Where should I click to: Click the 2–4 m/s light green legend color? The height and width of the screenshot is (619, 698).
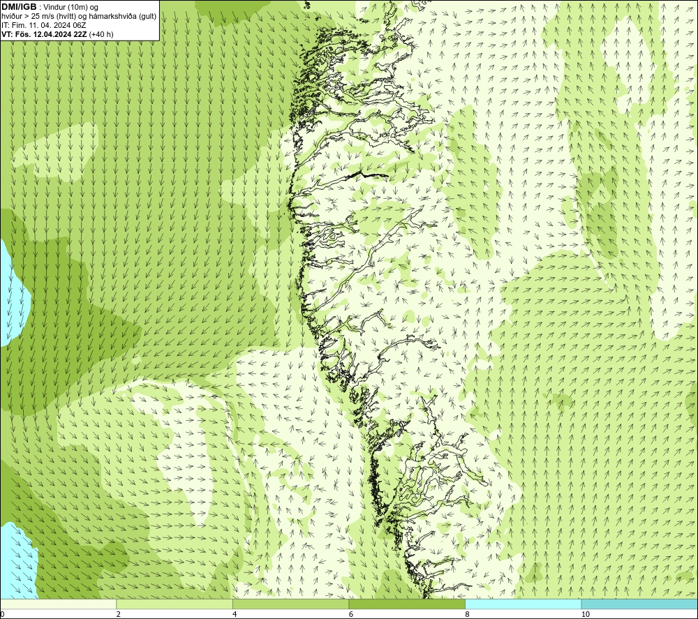pos(174,604)
